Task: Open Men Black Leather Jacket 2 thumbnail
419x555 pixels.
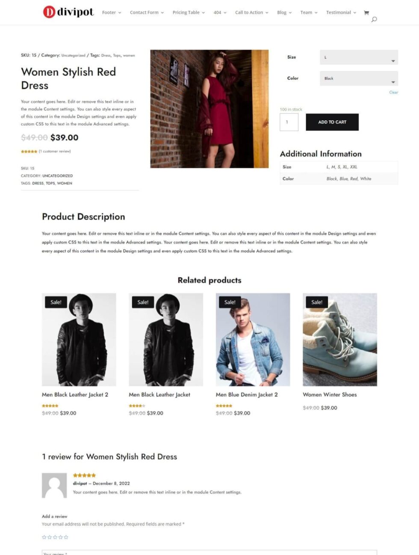Action: coord(79,340)
